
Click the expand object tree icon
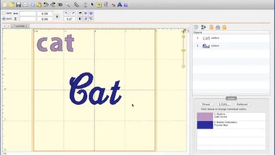pos(196,27)
